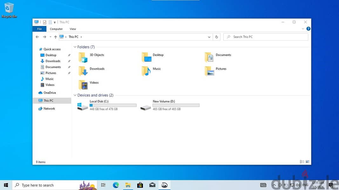The height and width of the screenshot is (190, 339).
Task: Open the Start menu
Action: 6,185
